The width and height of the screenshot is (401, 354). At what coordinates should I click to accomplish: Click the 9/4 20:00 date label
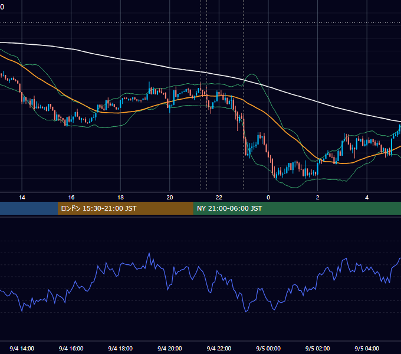point(170,348)
